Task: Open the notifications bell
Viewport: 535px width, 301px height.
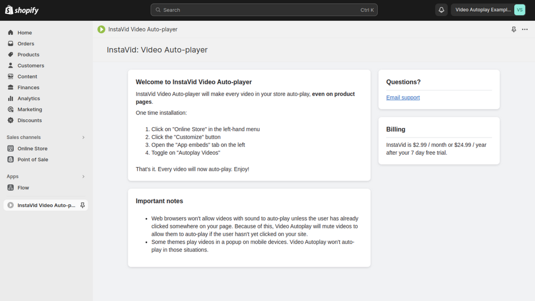Action: tap(441, 10)
